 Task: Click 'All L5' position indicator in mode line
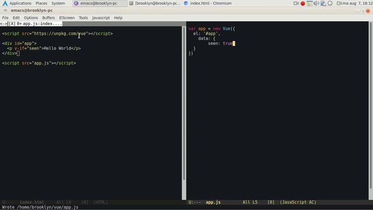pos(250,202)
